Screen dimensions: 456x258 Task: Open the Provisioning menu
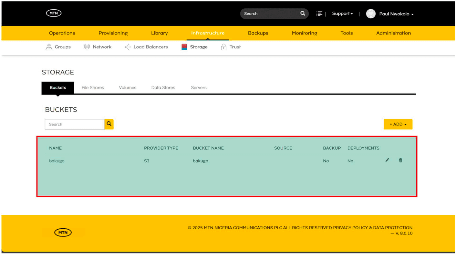(113, 33)
